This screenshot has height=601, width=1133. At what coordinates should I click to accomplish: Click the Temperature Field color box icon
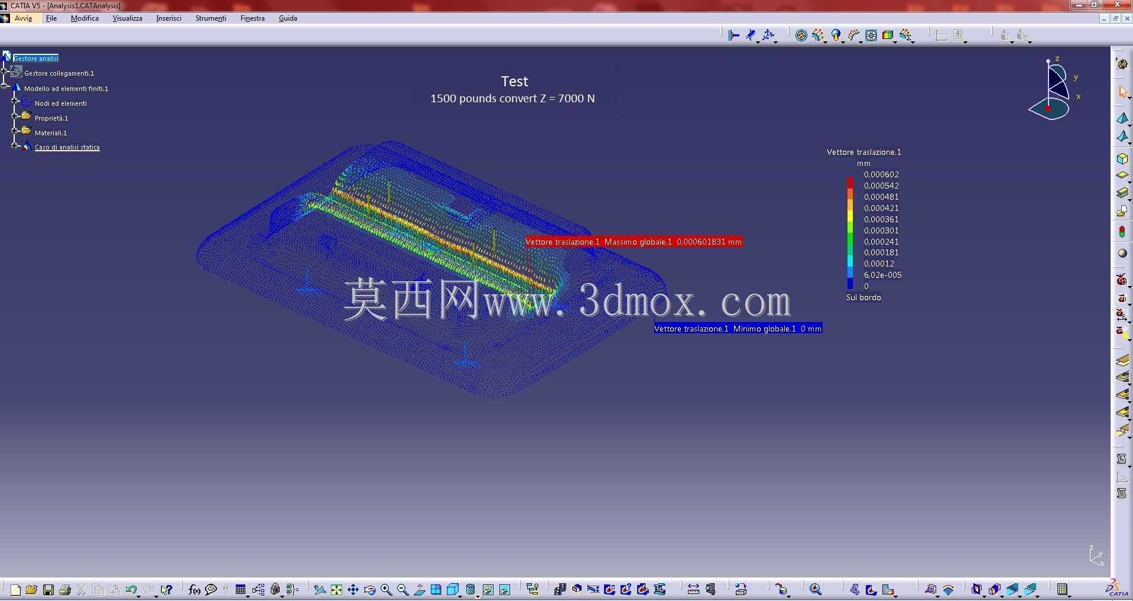click(887, 35)
